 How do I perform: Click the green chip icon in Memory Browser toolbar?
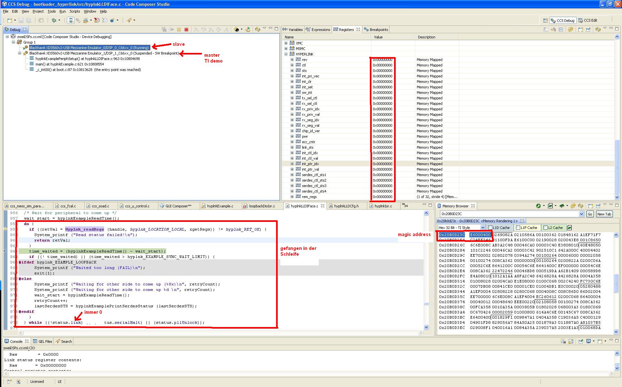pos(538,206)
